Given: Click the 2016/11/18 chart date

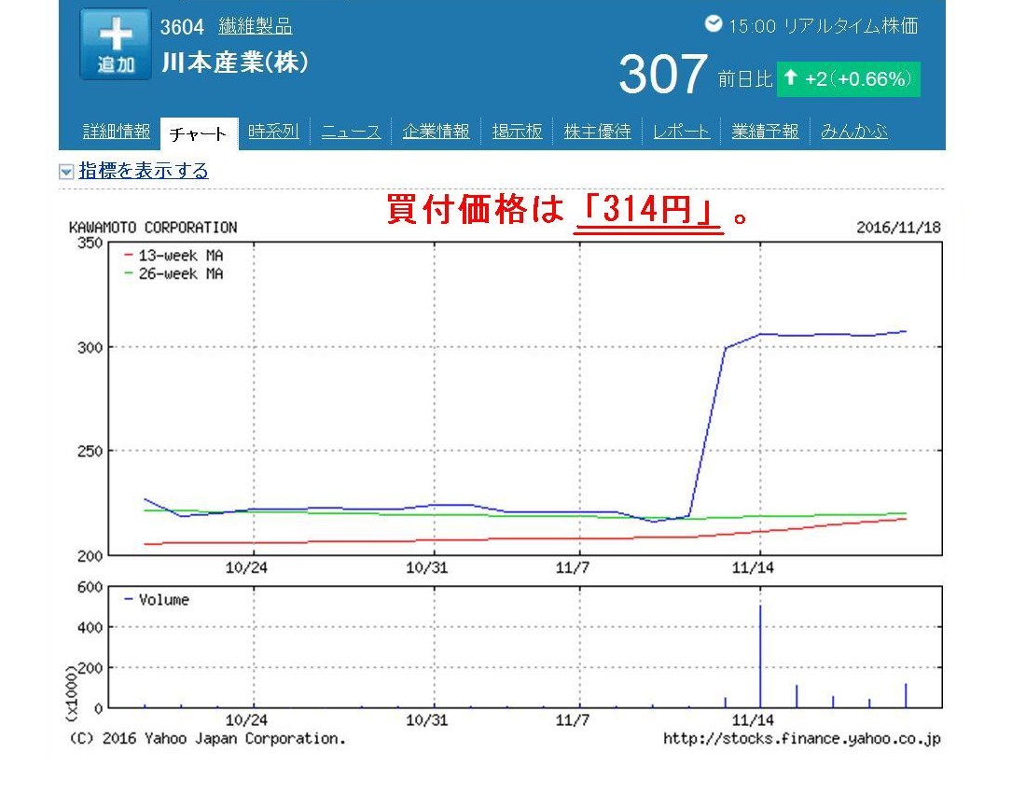Looking at the screenshot, I should pos(898,228).
